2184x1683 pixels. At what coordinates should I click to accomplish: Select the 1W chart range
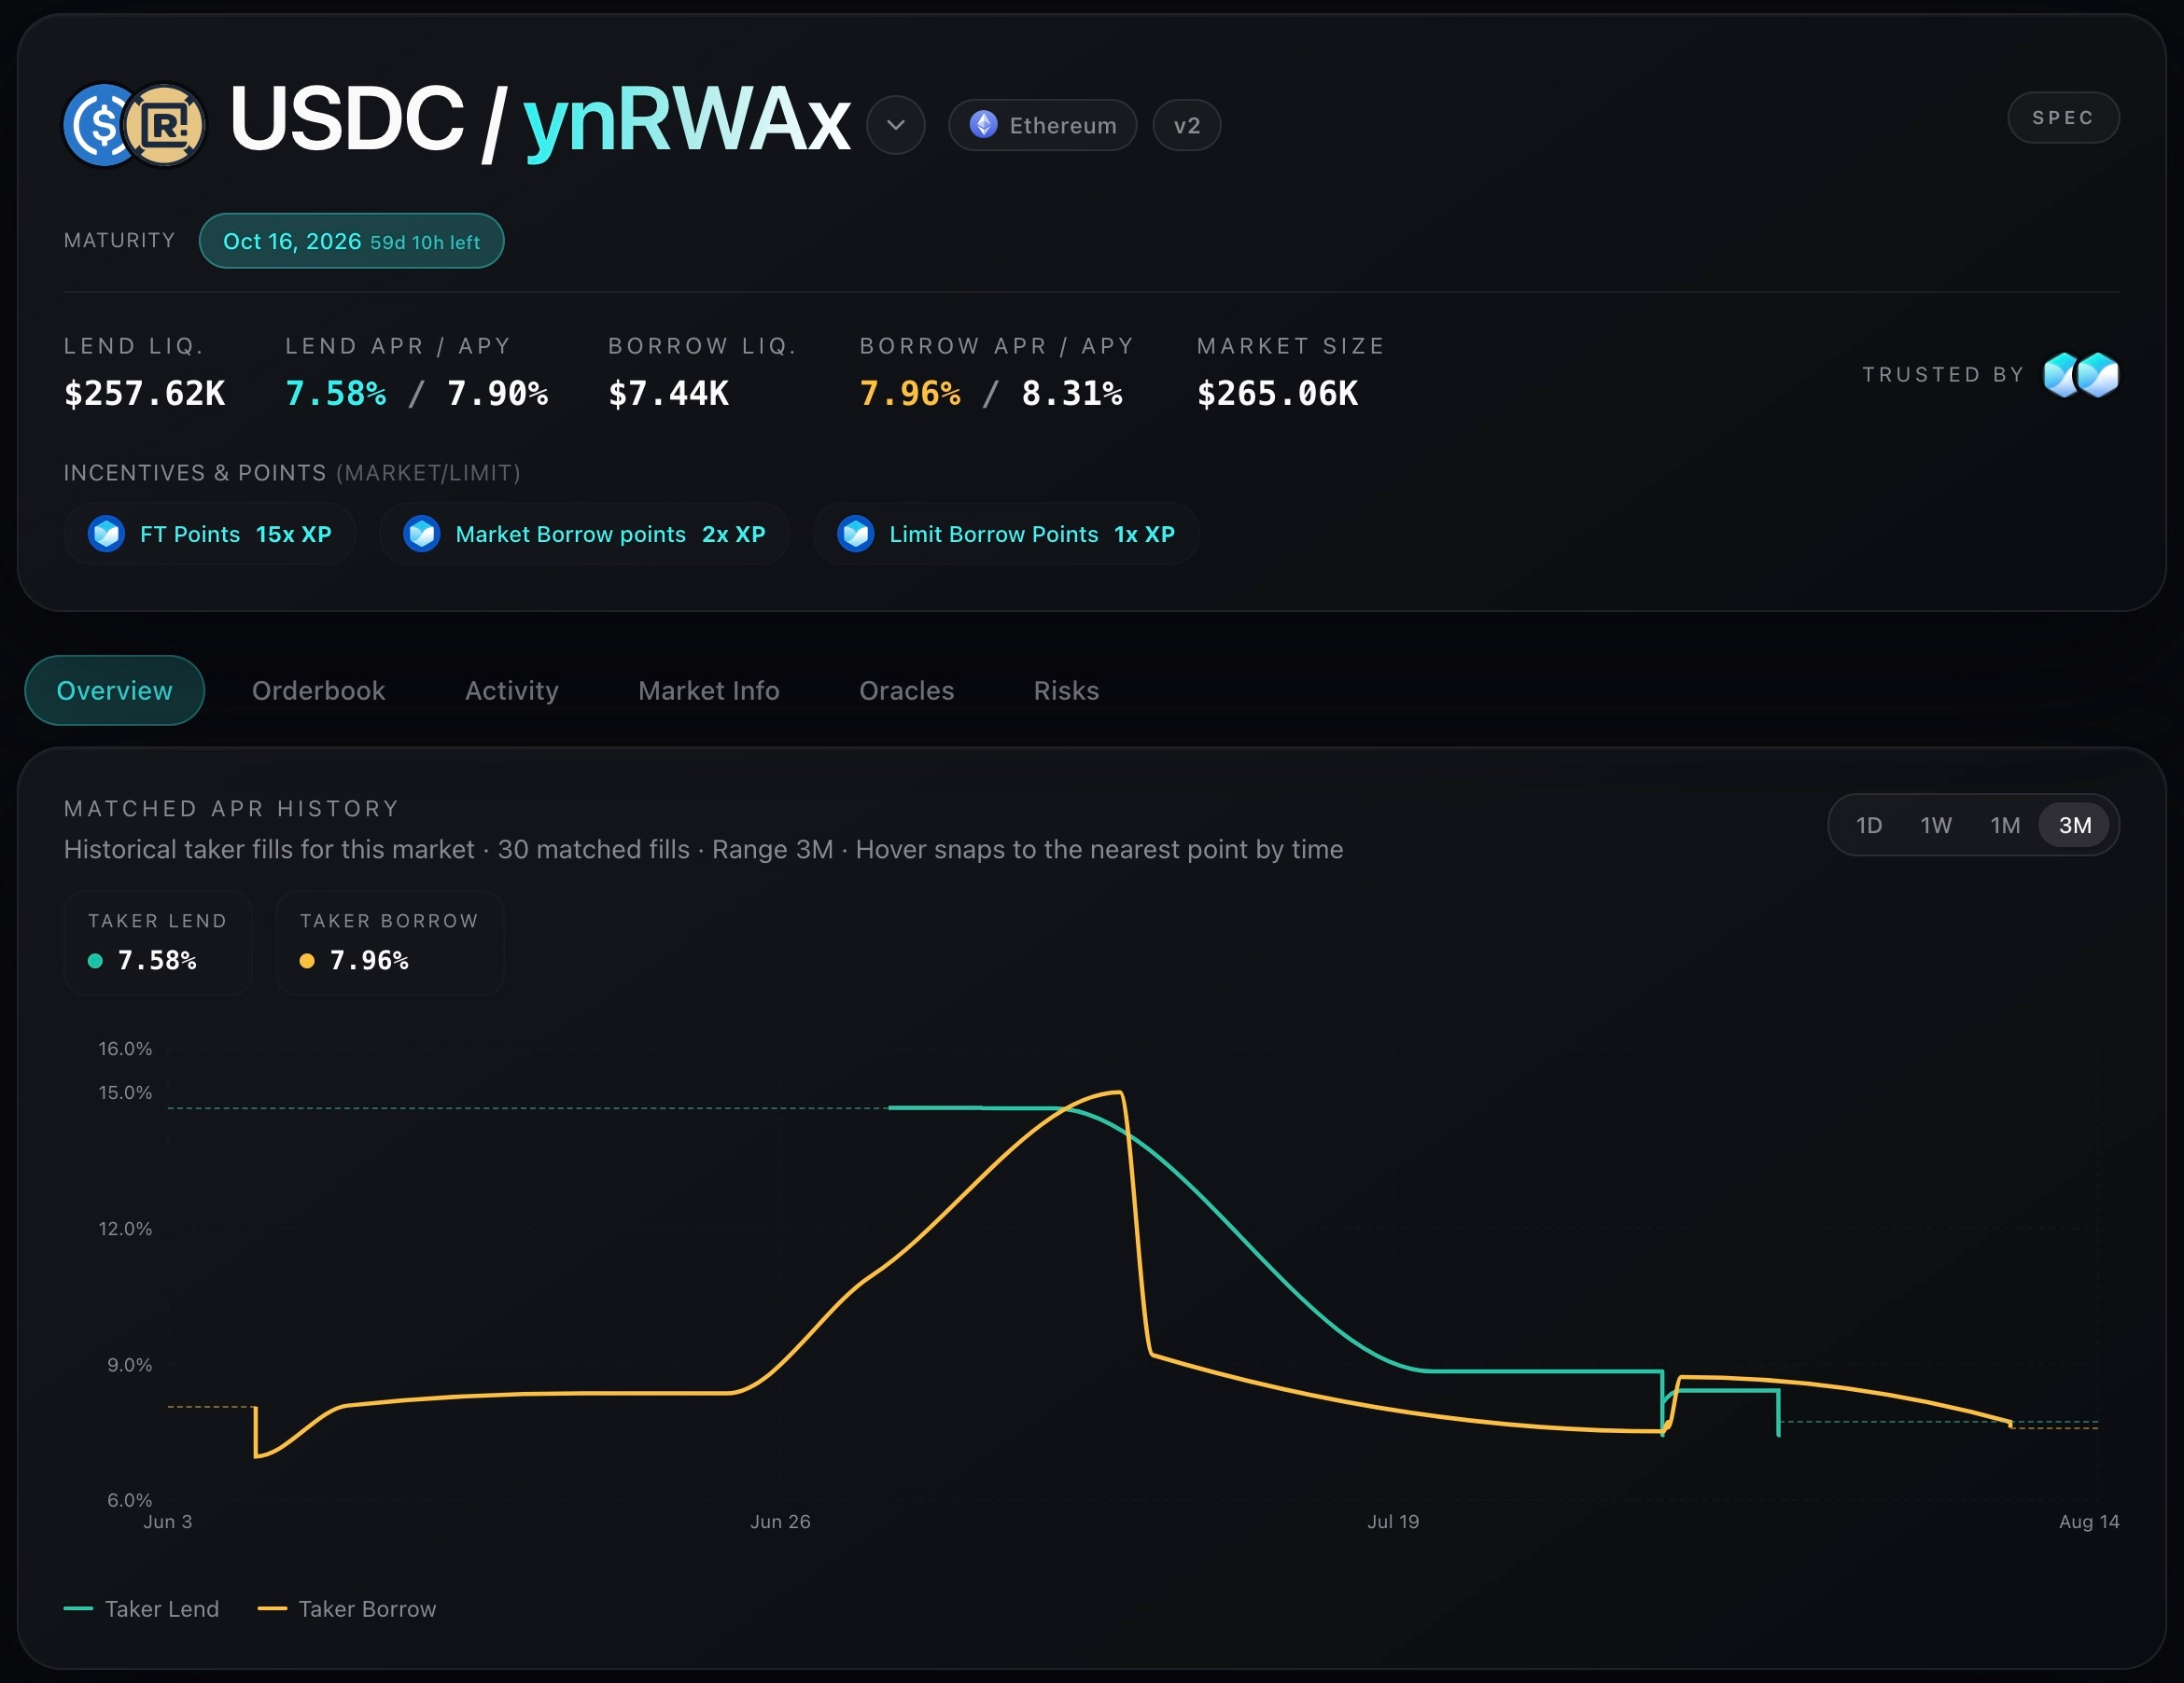tap(1936, 826)
